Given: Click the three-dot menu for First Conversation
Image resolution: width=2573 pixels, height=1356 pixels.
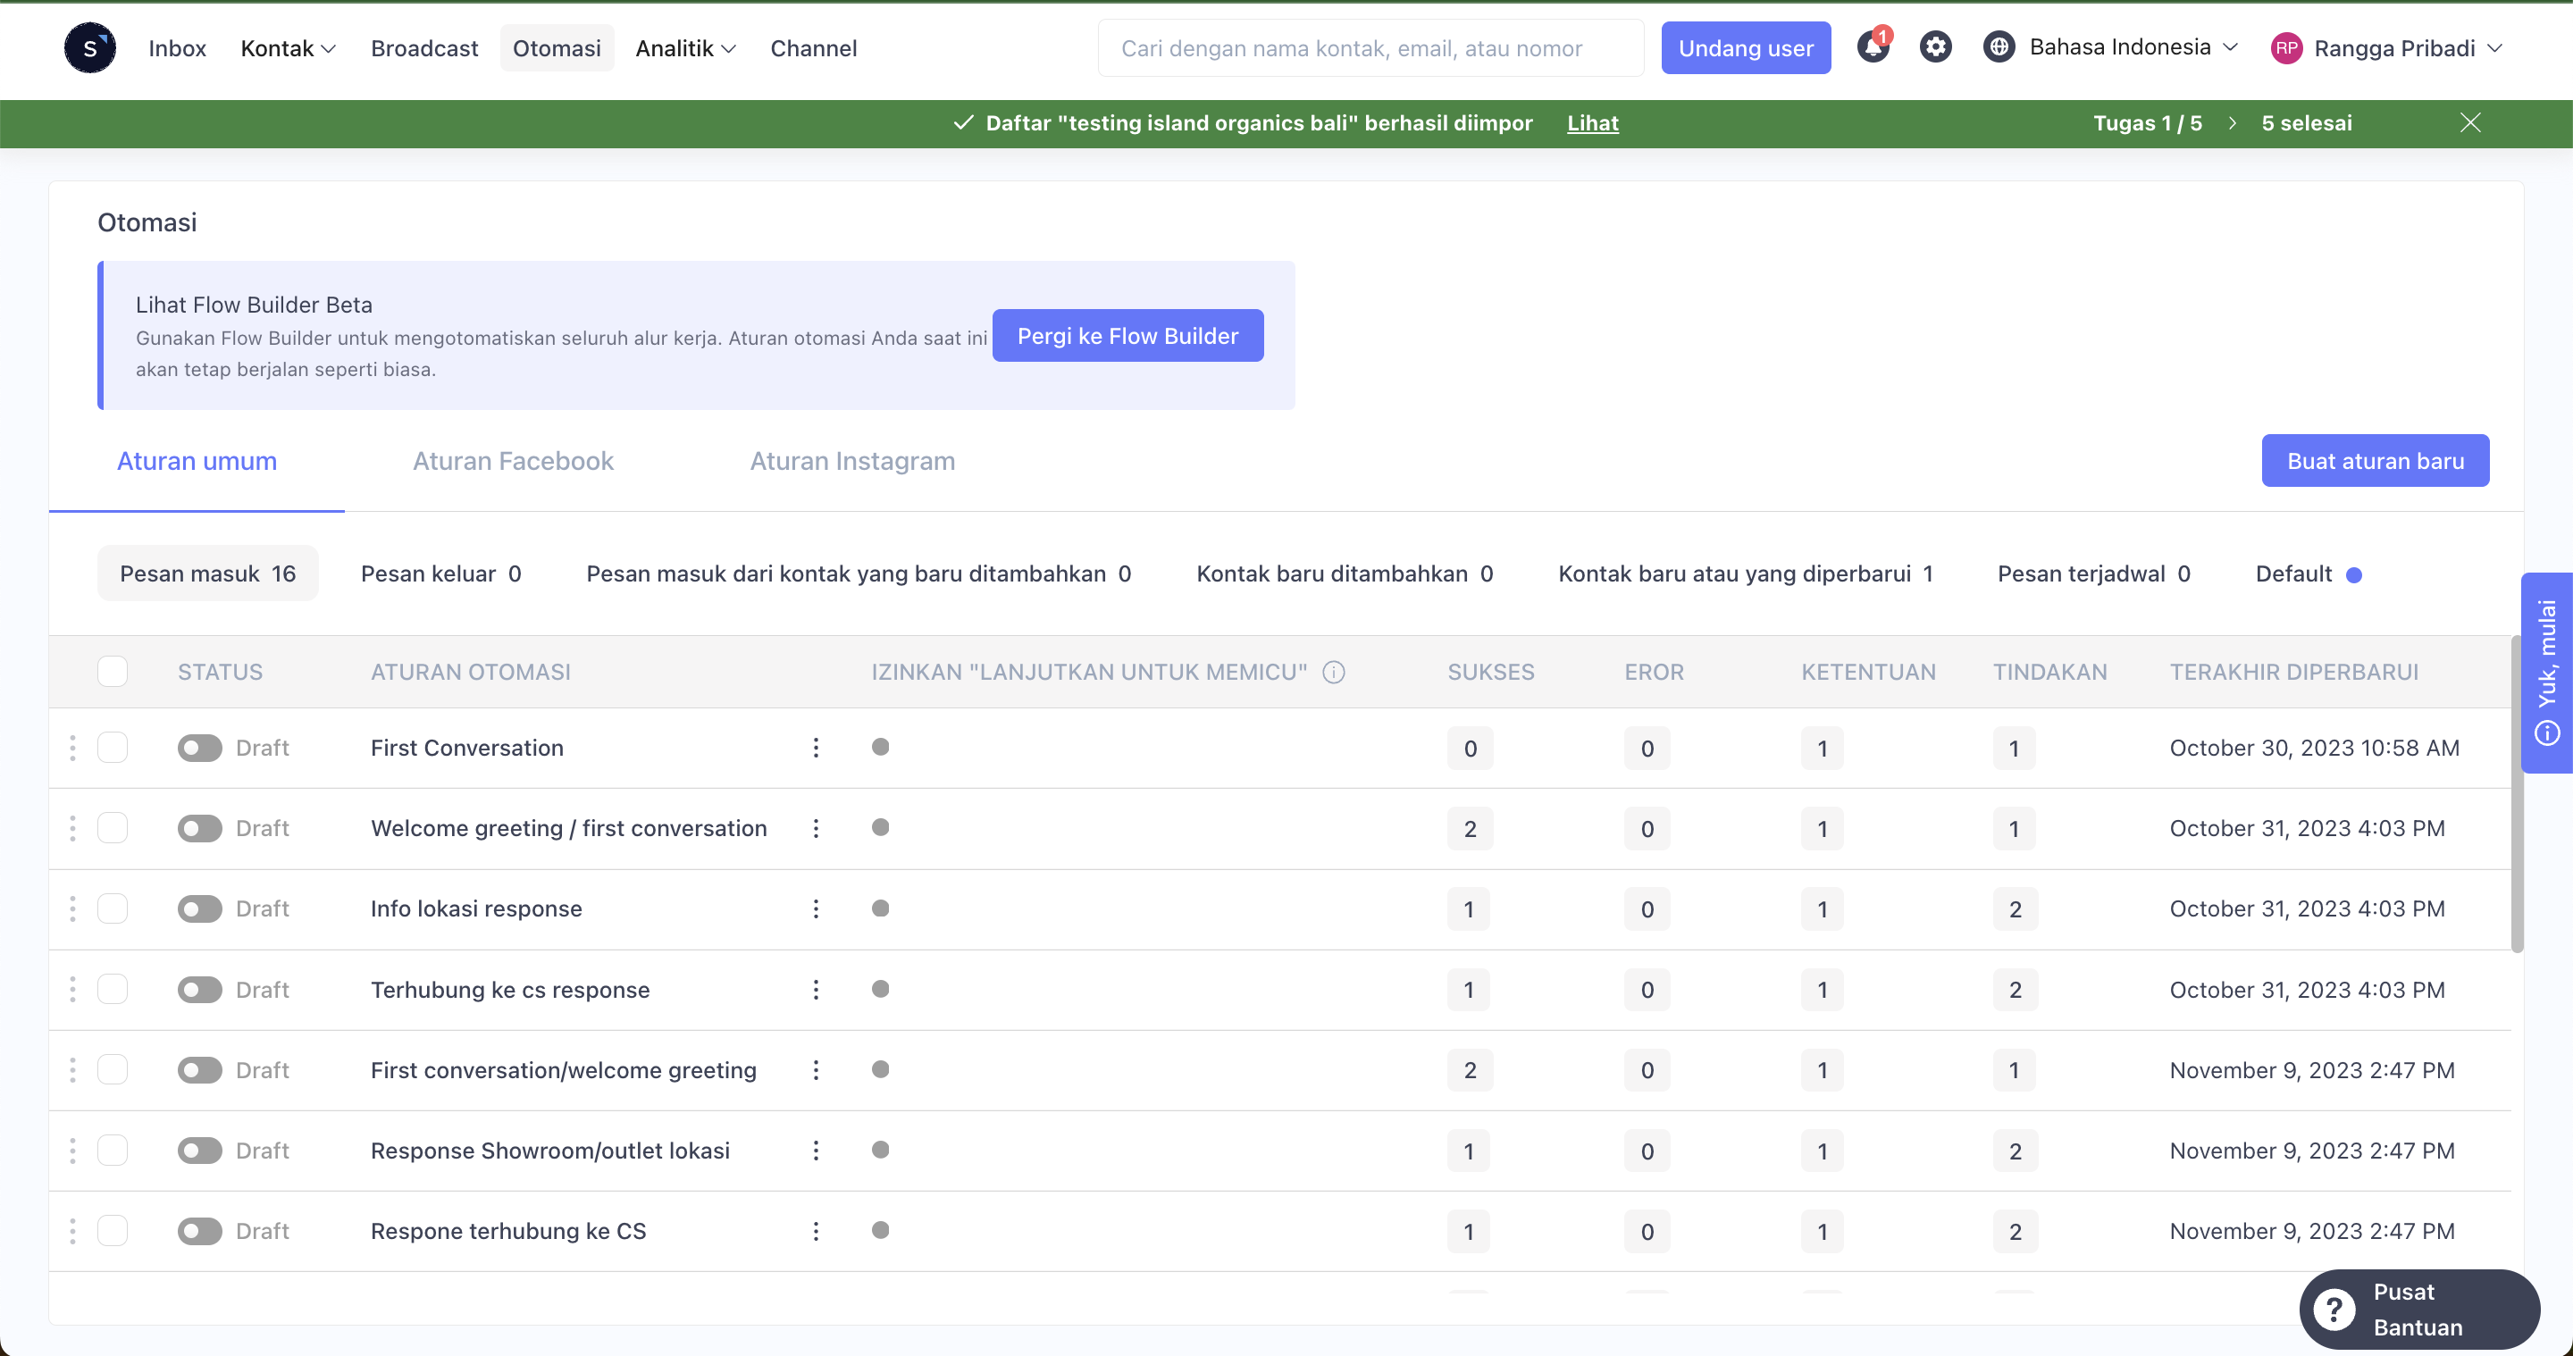Looking at the screenshot, I should (815, 747).
